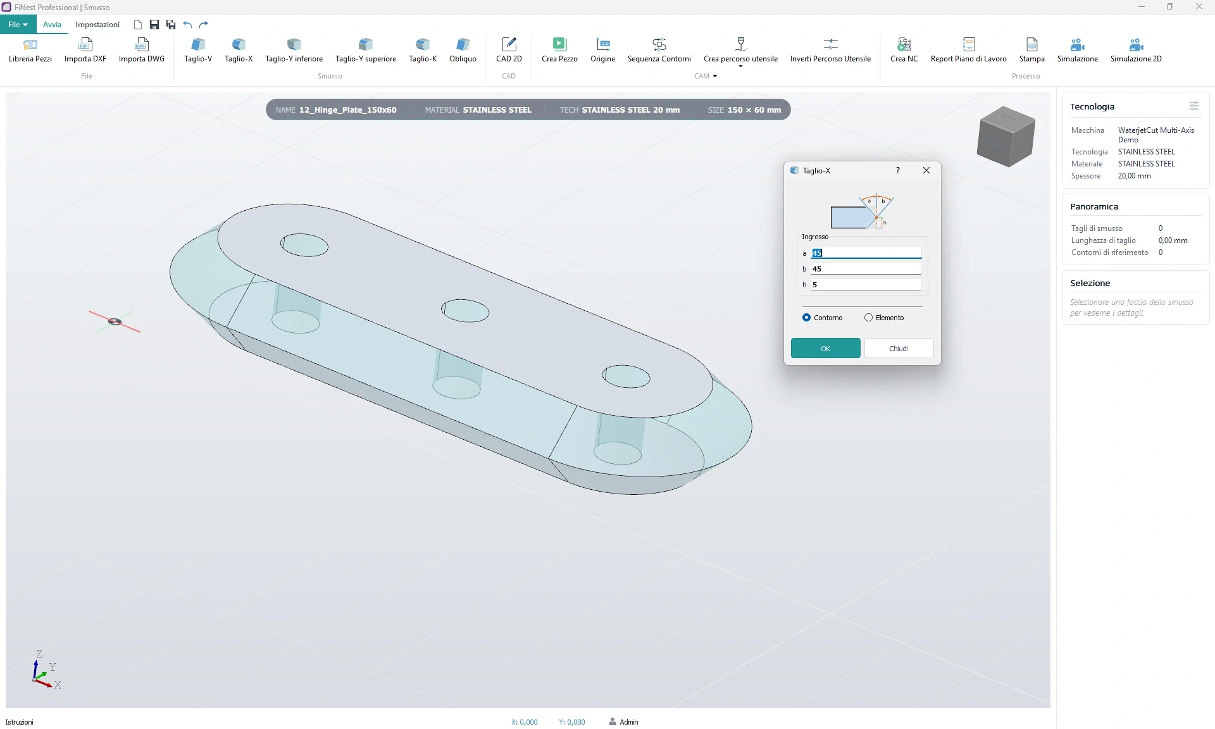Expand Crea percorso utensile dropdown arrow

(x=740, y=66)
